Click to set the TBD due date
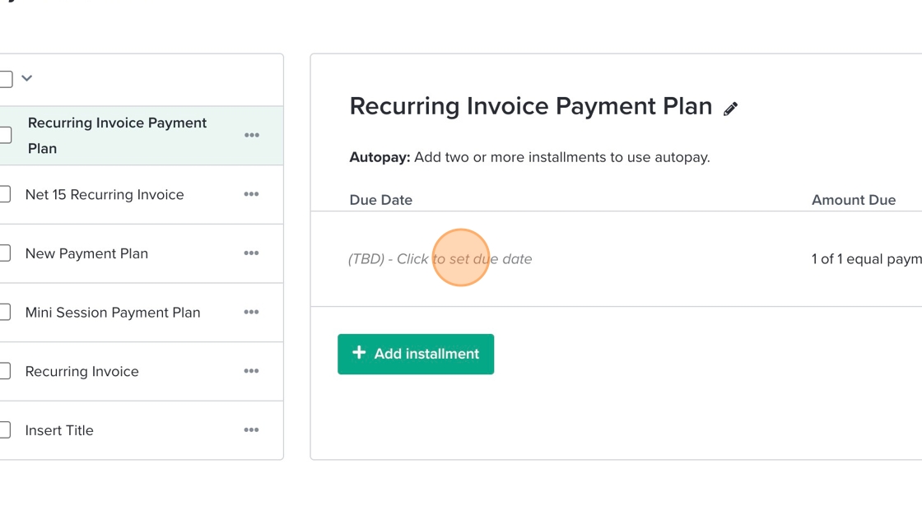The width and height of the screenshot is (922, 515). click(440, 259)
